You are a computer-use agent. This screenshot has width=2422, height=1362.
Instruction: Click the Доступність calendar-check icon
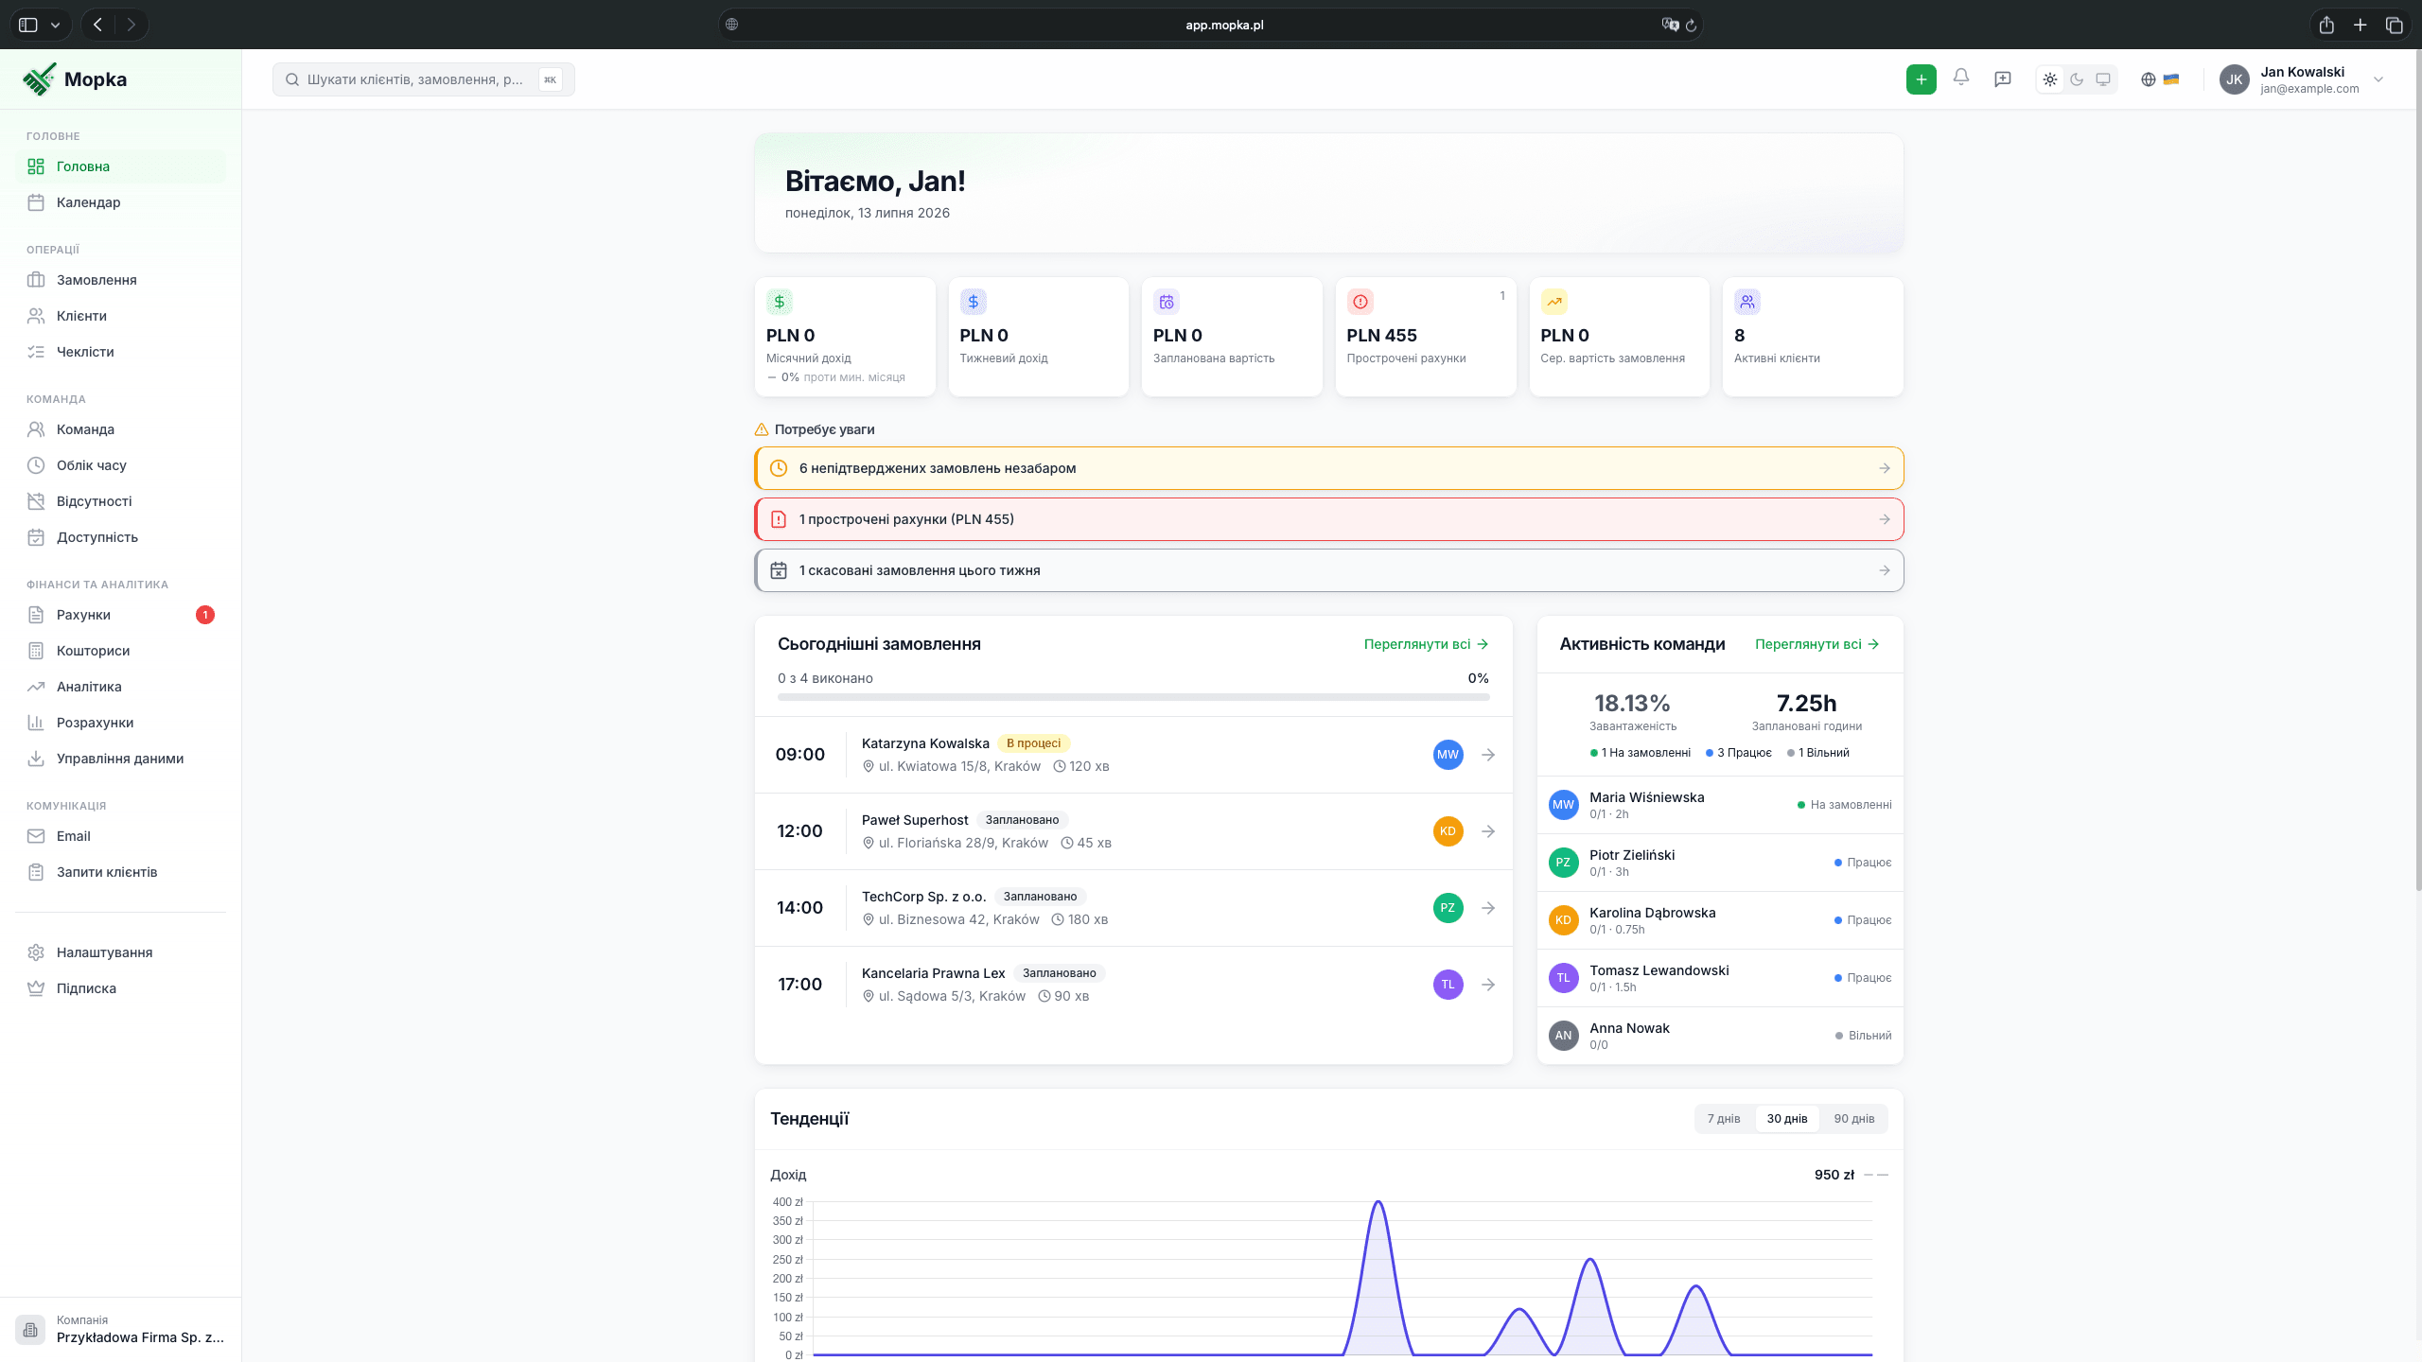click(36, 537)
